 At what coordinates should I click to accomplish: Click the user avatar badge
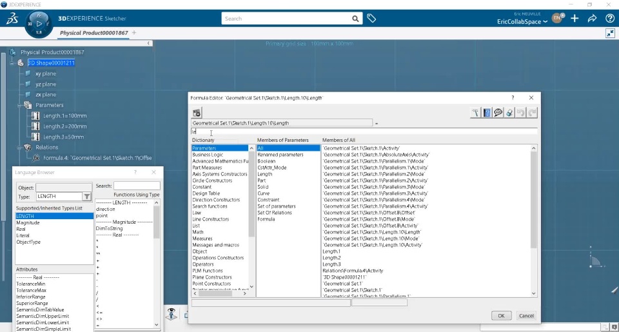(x=557, y=18)
